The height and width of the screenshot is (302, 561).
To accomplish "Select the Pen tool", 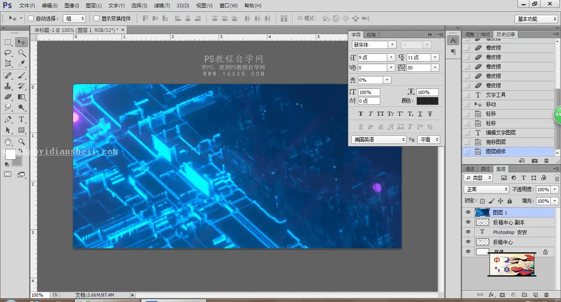I will [x=8, y=119].
